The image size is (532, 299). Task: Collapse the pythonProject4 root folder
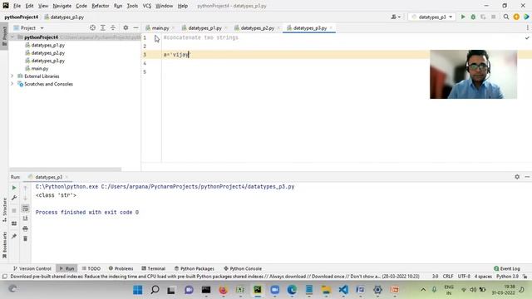pyautogui.click(x=12, y=37)
